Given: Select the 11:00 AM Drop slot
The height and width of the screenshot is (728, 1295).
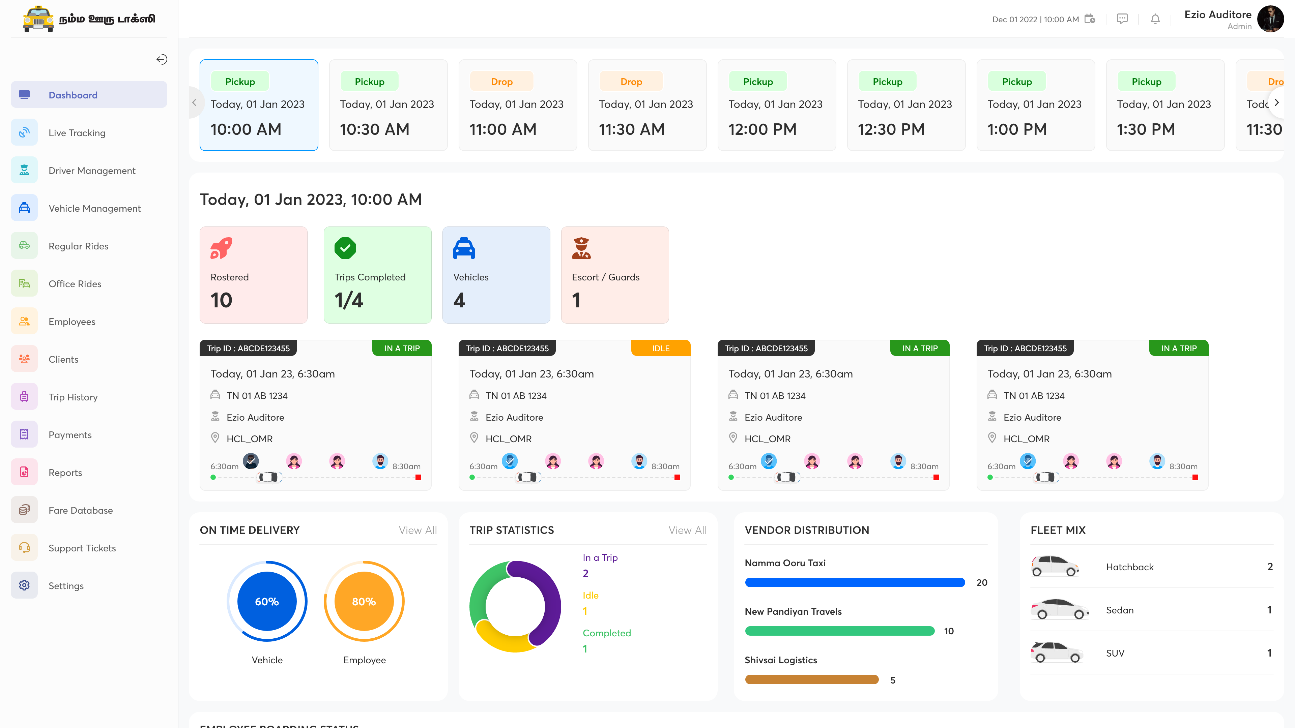Looking at the screenshot, I should coord(517,105).
